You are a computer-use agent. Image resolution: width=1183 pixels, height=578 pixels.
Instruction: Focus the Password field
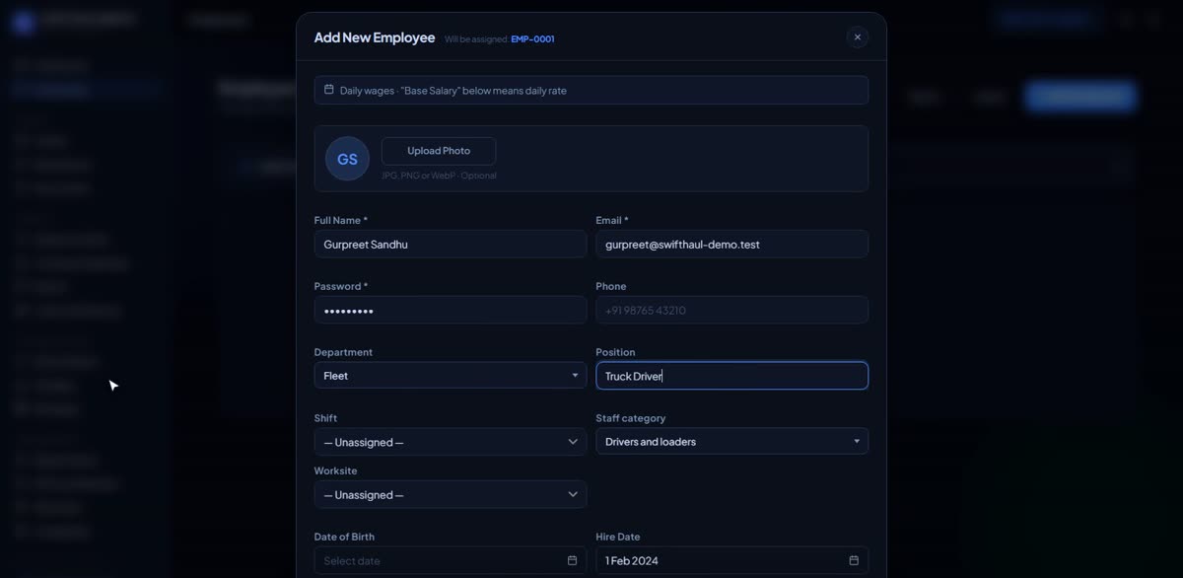(x=451, y=310)
